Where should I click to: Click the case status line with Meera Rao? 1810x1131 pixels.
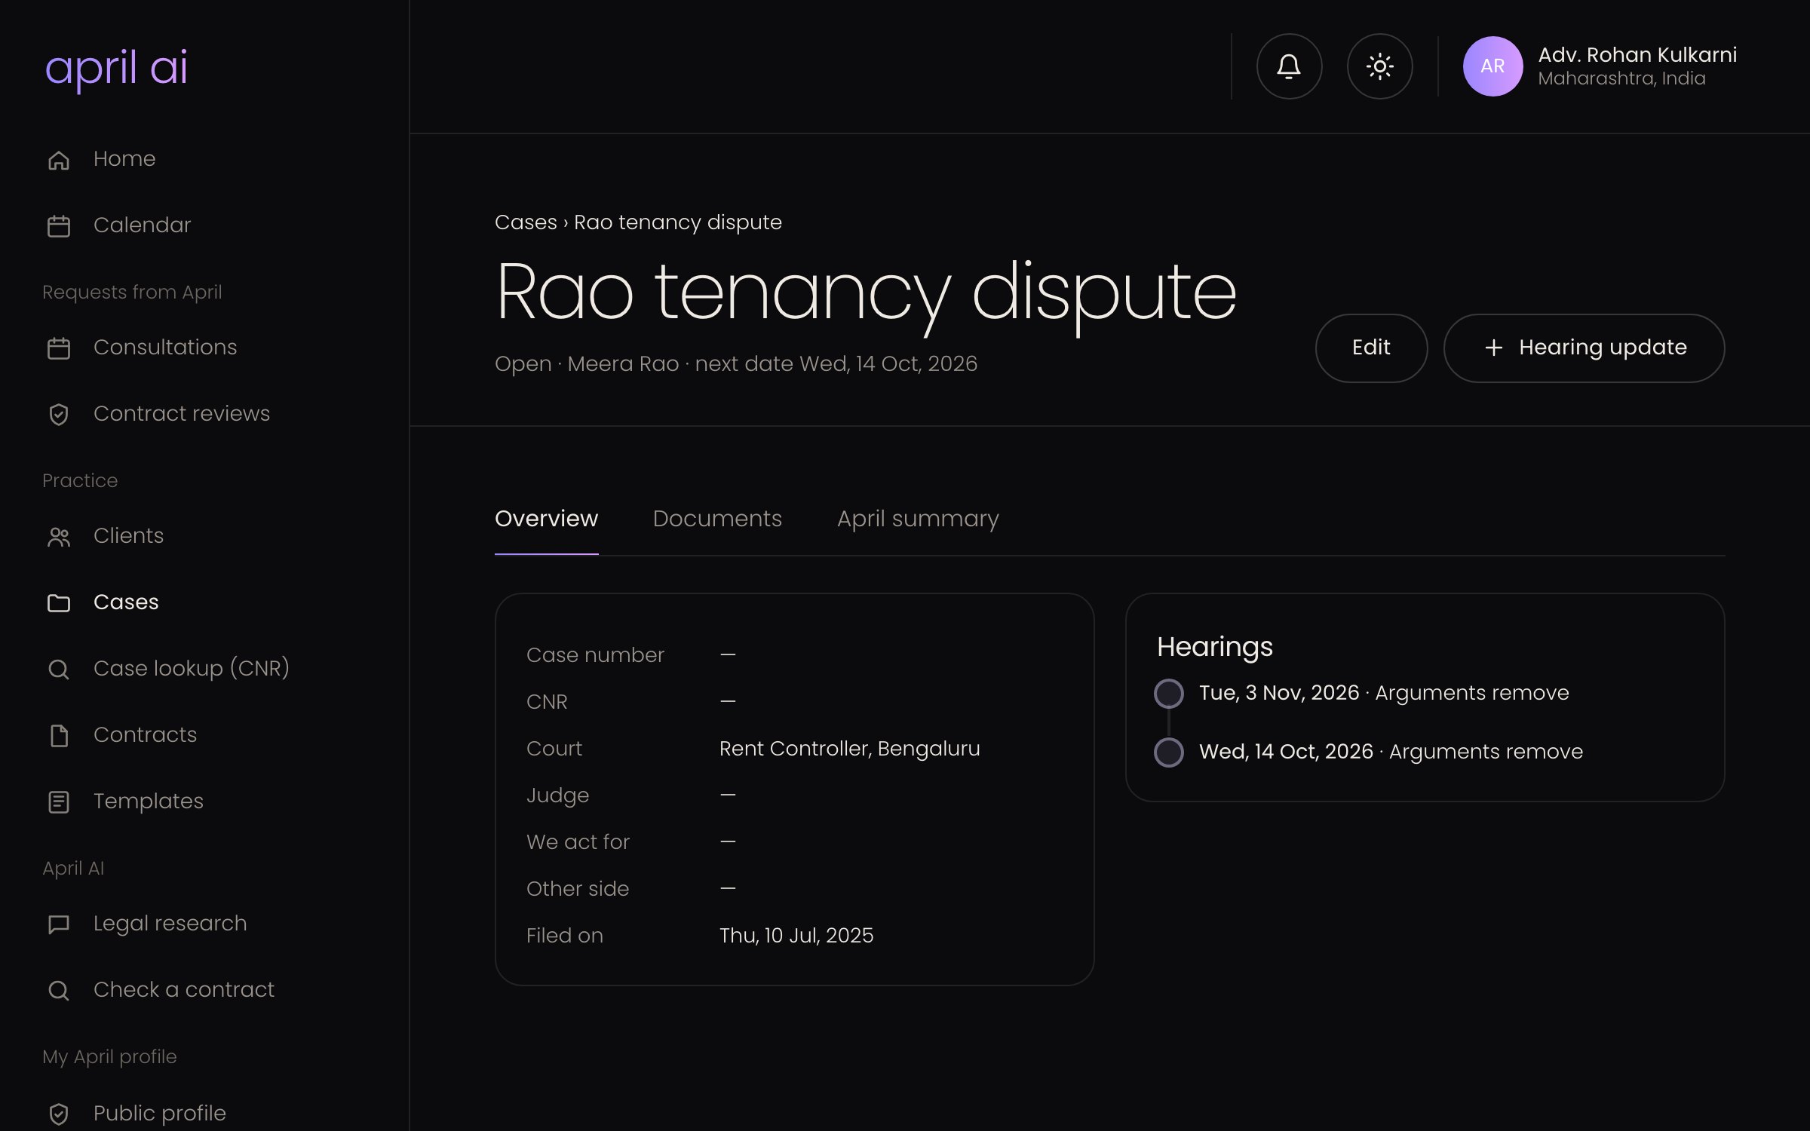(x=736, y=364)
